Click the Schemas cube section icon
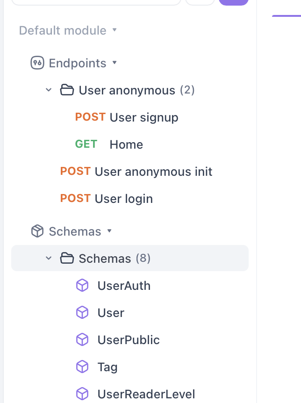This screenshot has height=403, width=301. tap(37, 231)
